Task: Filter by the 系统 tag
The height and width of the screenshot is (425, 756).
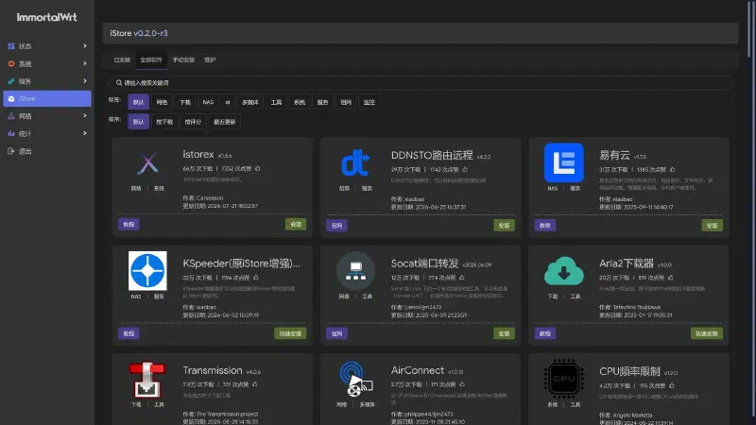Action: 300,102
